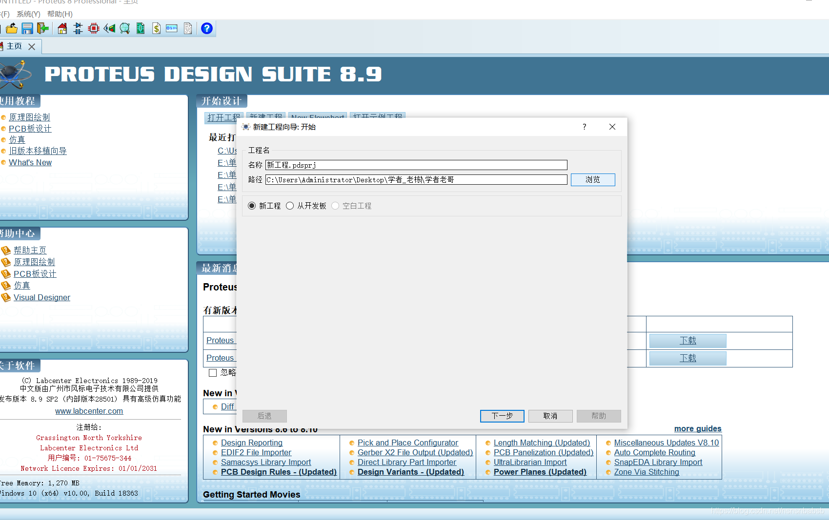Screen dimensions: 829x520
Task: Close the 新建工程向导 dialog
Action: (x=612, y=127)
